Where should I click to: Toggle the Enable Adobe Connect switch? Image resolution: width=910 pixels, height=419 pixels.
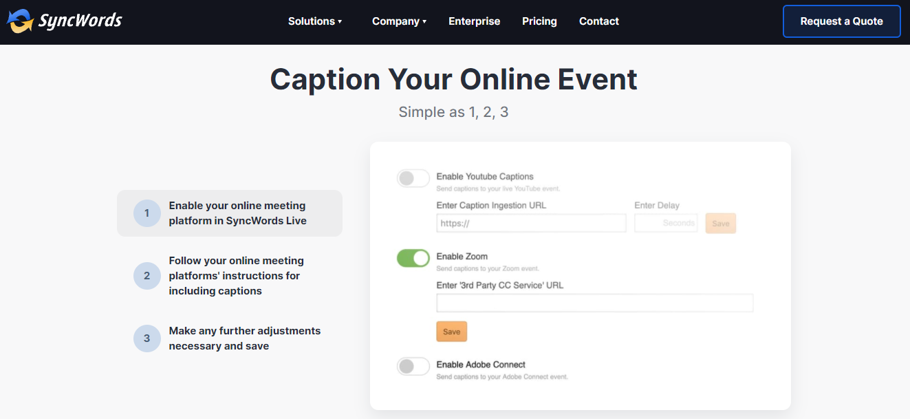(413, 366)
